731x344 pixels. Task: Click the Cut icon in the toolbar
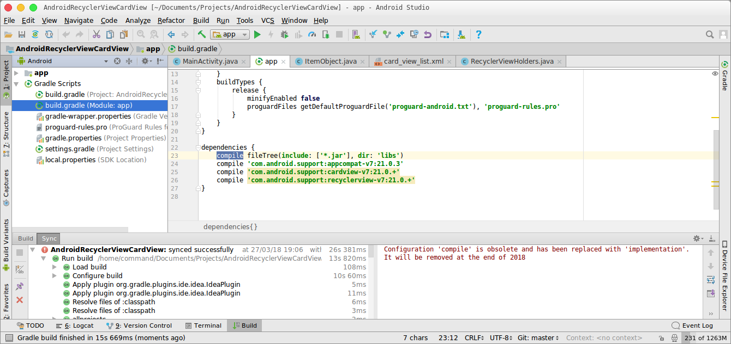tap(95, 34)
